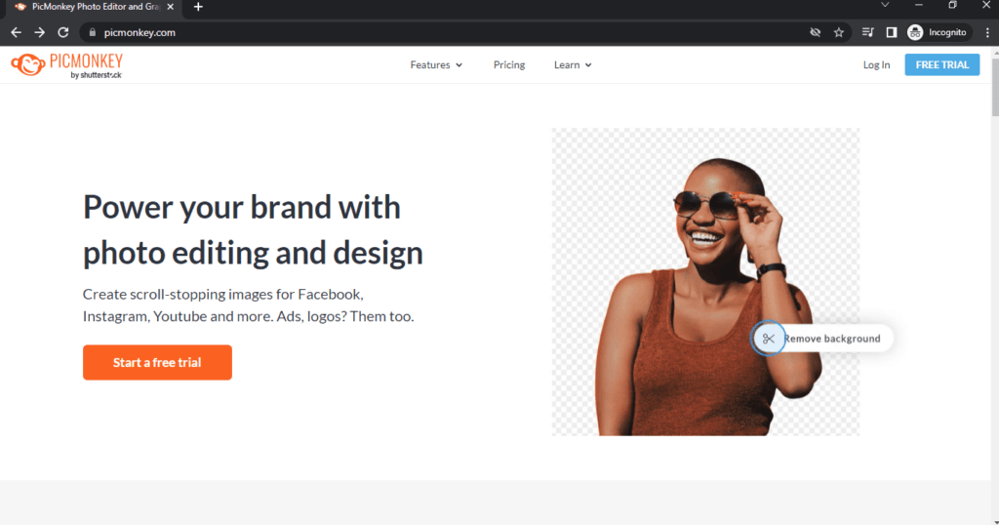Click the Log In link
Viewport: 999px width, 525px height.
click(876, 65)
